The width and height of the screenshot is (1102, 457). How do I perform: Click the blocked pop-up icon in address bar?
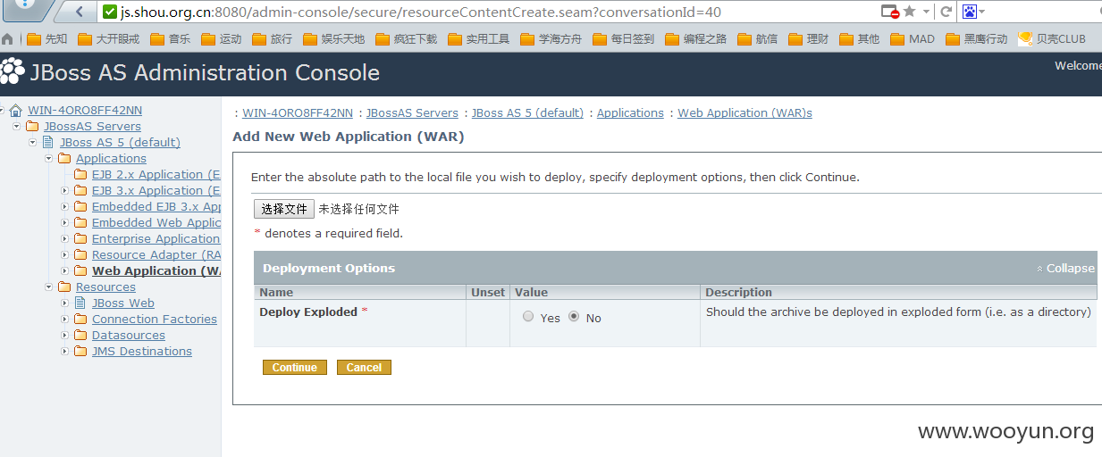pos(889,12)
